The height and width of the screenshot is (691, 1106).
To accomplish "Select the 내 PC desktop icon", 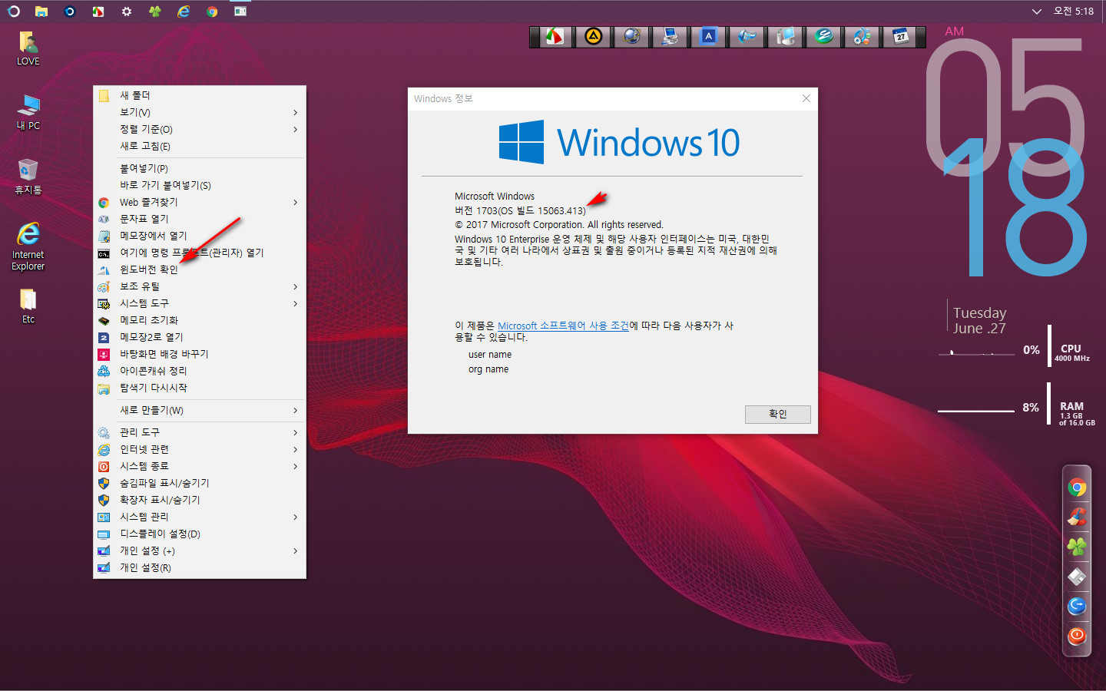I will (x=28, y=113).
